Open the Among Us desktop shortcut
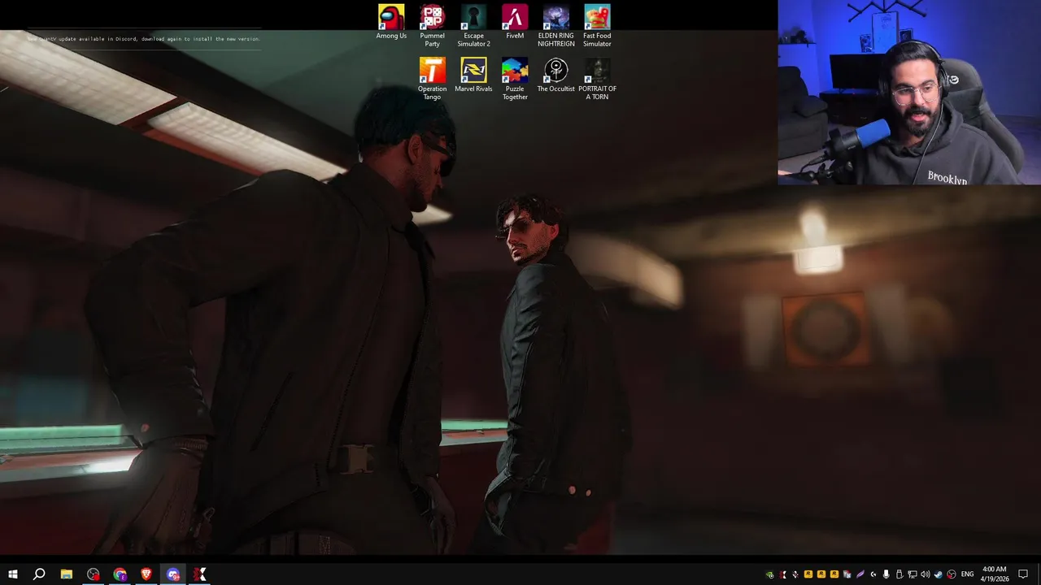Screen dimensions: 1041x585 pyautogui.click(x=391, y=22)
